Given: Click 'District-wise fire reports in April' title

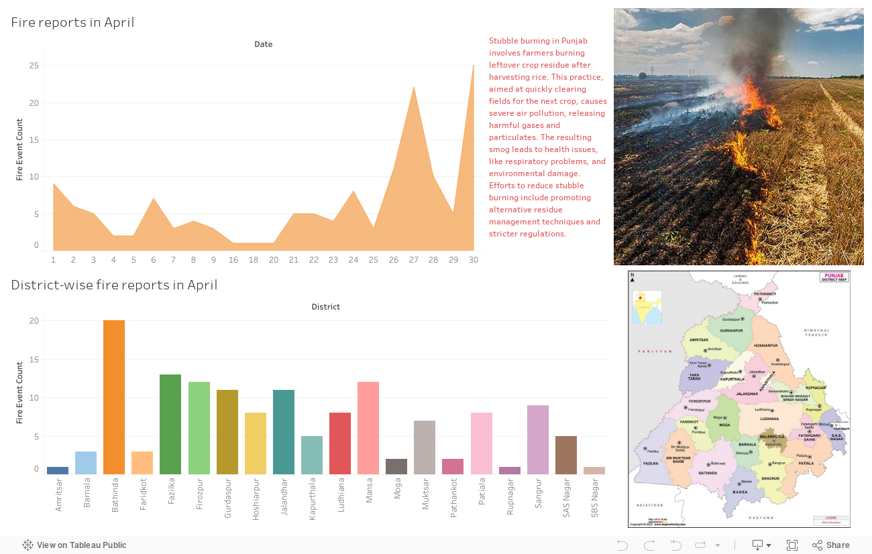Looking at the screenshot, I should pos(114,285).
